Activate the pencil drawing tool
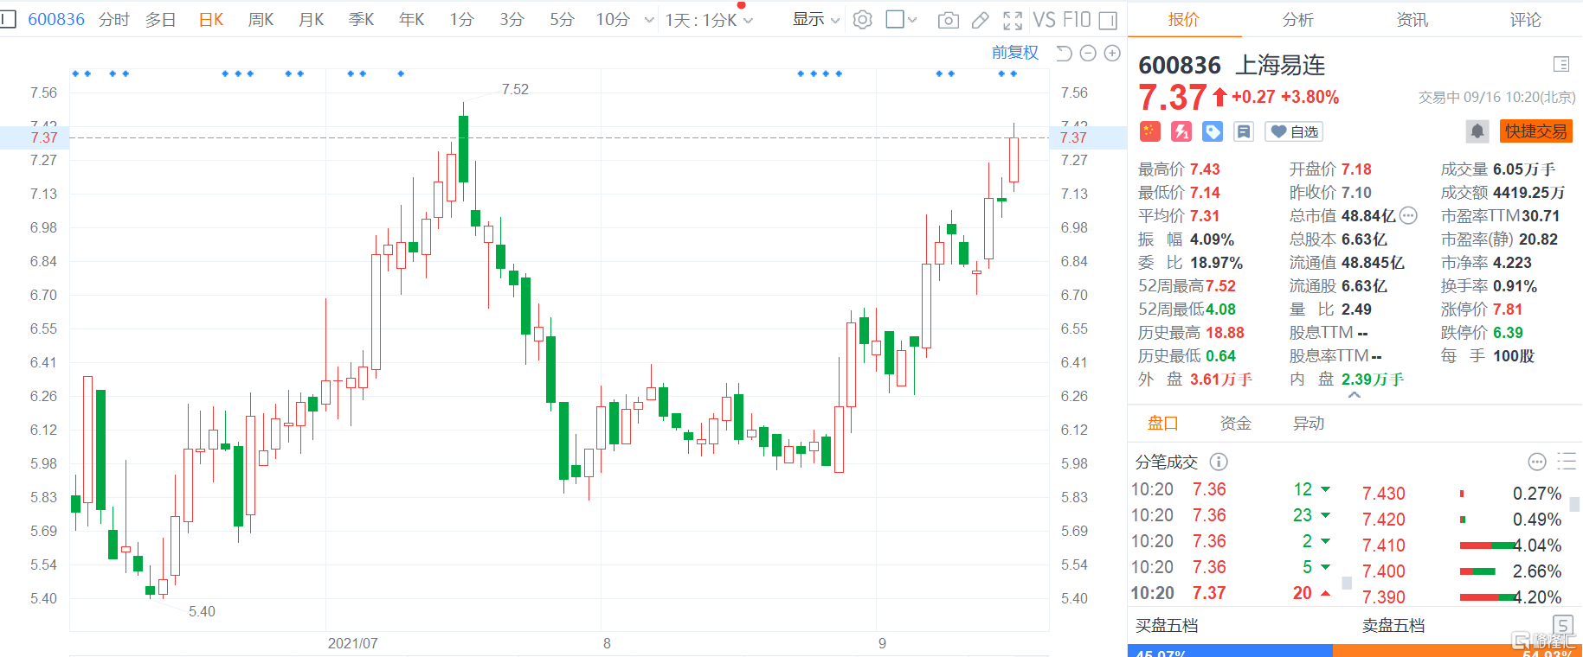 click(981, 20)
